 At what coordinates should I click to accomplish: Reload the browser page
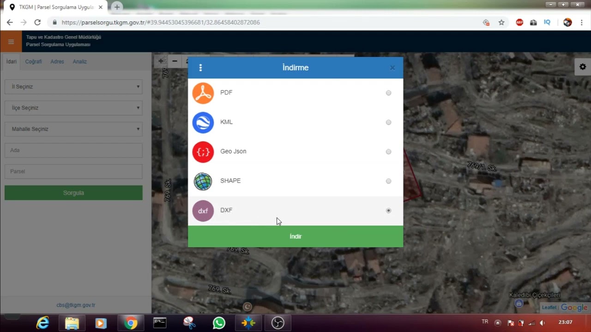click(x=37, y=22)
